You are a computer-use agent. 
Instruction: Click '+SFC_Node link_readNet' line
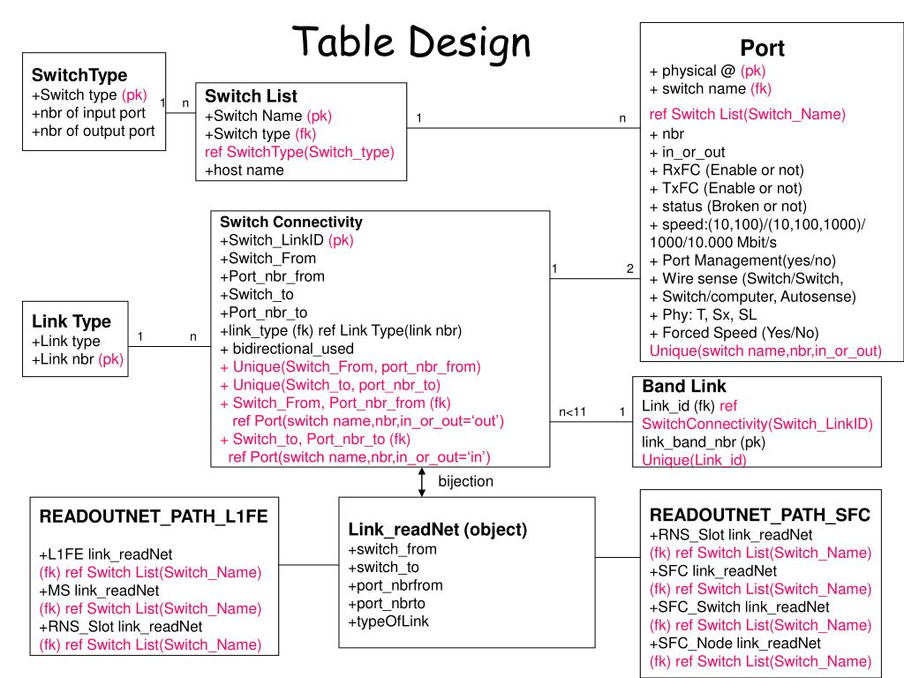735,644
